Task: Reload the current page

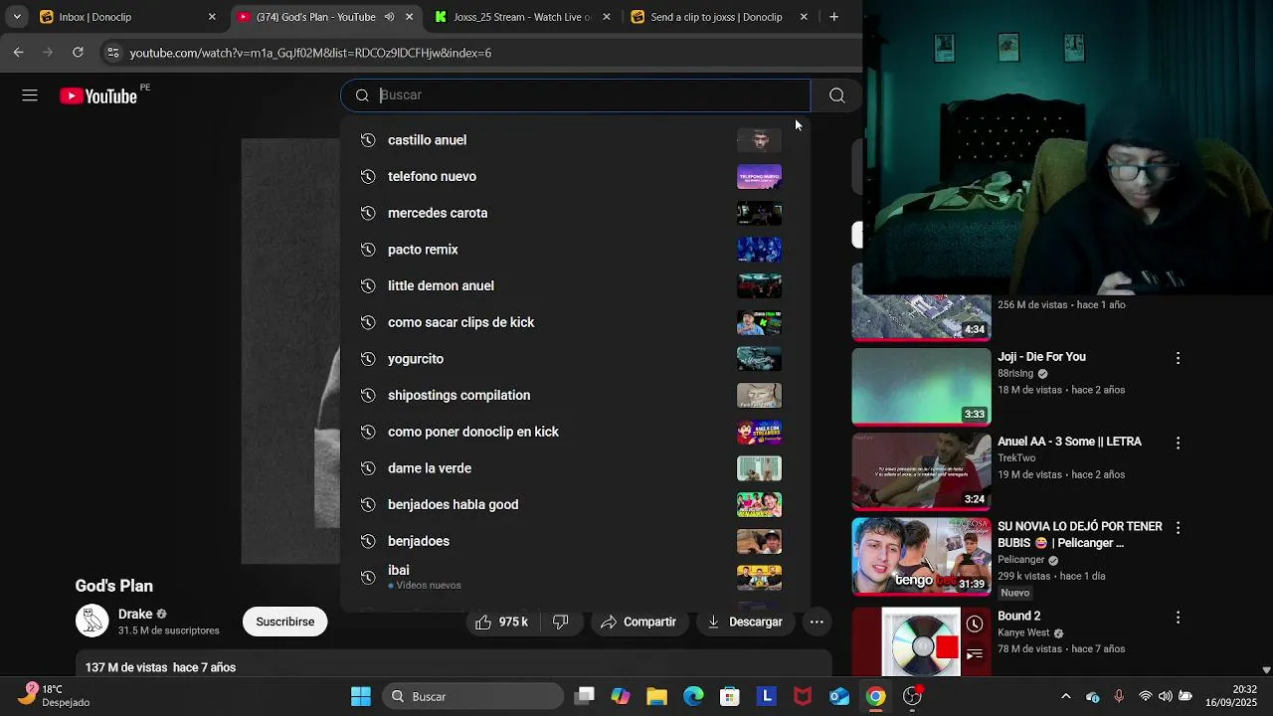Action: 78,52
